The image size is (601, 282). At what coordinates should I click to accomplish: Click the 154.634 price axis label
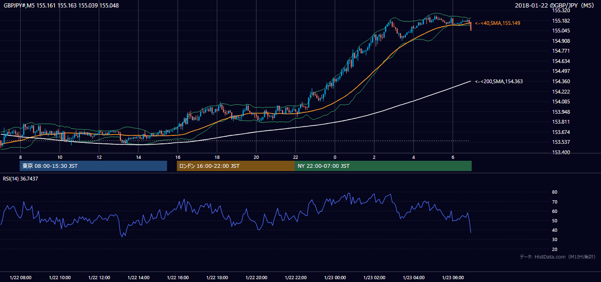[561, 61]
